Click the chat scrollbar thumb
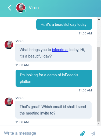 pos(99,84)
